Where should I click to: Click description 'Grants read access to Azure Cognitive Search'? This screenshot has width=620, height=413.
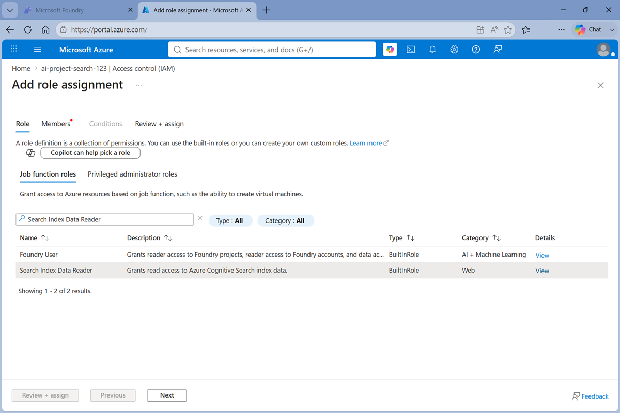207,270
